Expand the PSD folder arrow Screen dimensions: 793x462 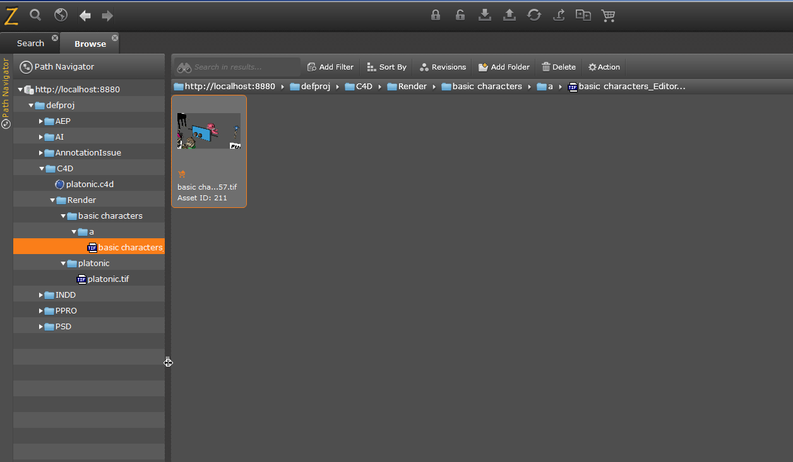tap(41, 327)
